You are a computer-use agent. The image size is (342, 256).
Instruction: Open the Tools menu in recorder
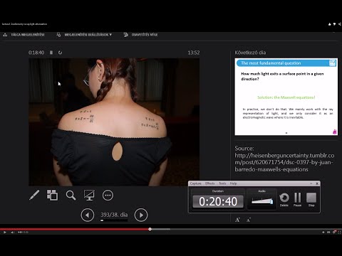pos(222,183)
